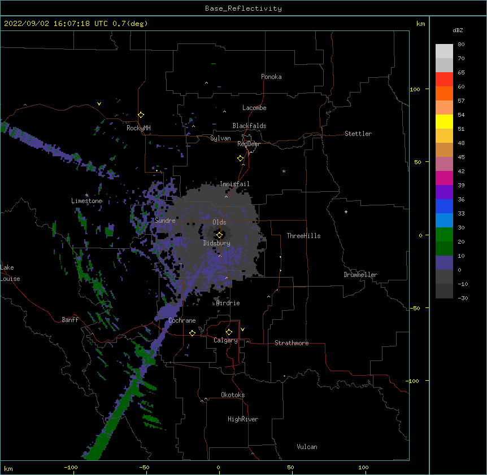Screen dimensions: 487x475
Task: Click the -30 value on the dBZ scale
Action: [x=463, y=298]
